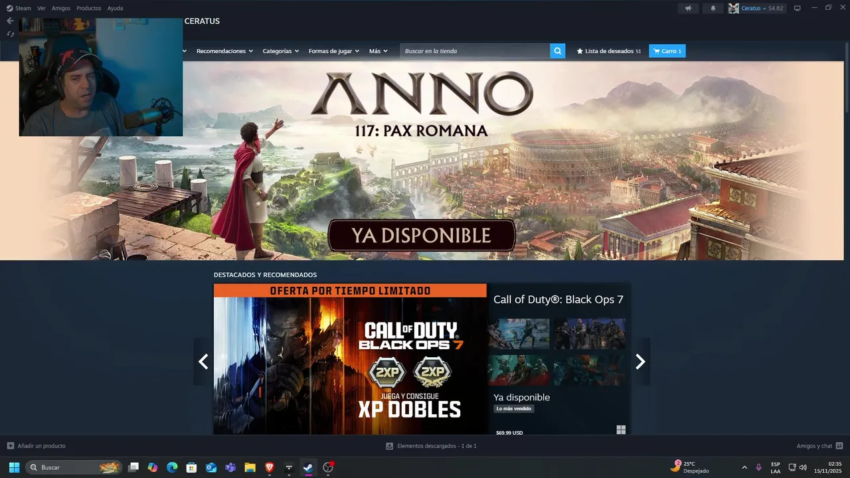Click the Buscar en la tienda field
The image size is (850, 478).
(475, 51)
